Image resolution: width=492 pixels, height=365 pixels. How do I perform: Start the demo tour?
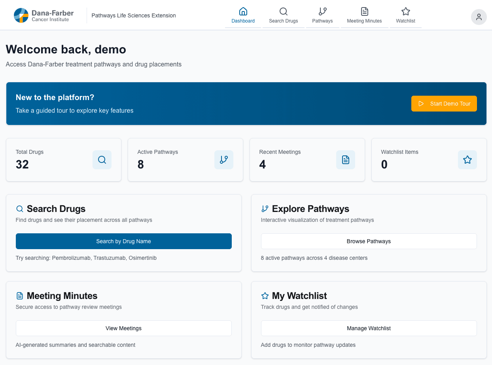point(444,104)
